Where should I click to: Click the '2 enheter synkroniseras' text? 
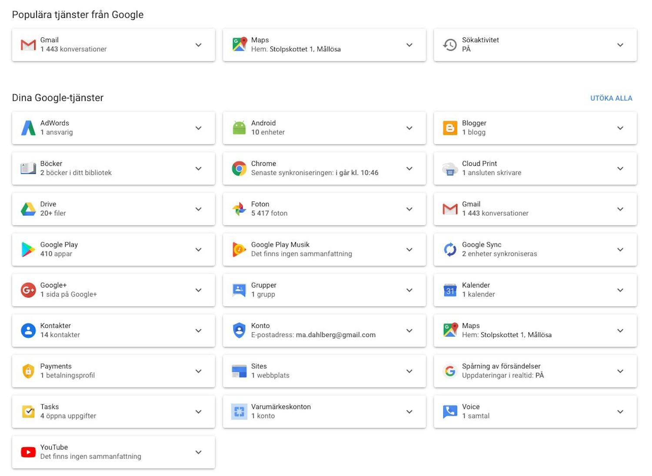[499, 254]
